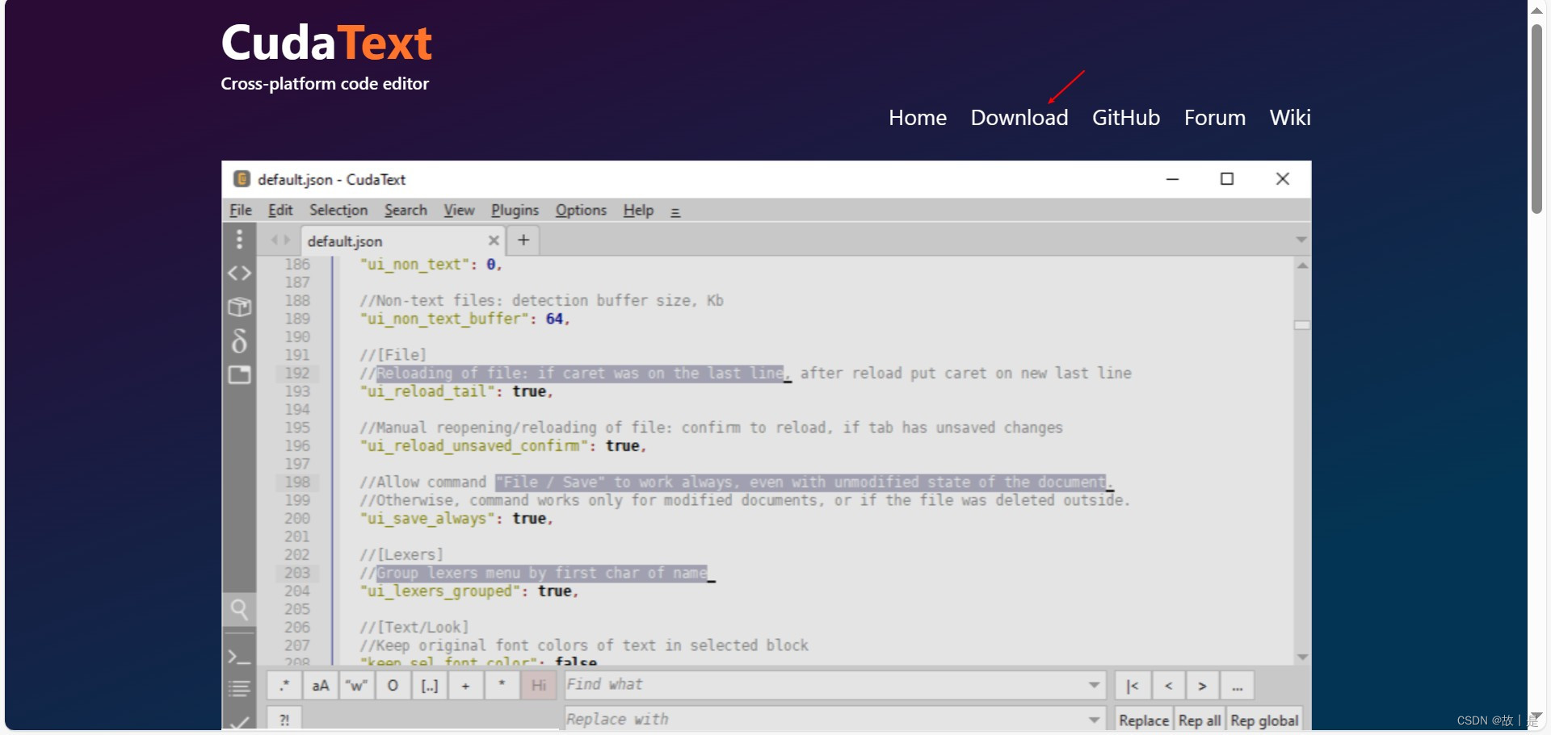Screen dimensions: 1551x735
Task: Click line number 192 in gutter
Action: (x=297, y=374)
